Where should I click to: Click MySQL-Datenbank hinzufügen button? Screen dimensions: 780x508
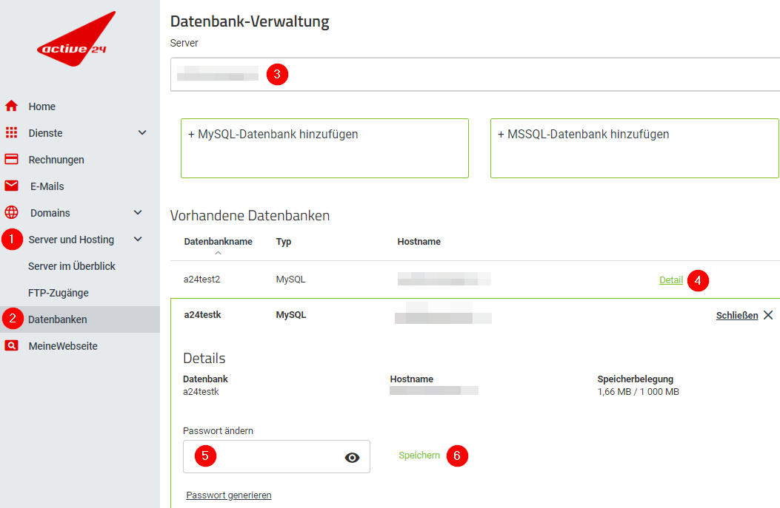324,148
